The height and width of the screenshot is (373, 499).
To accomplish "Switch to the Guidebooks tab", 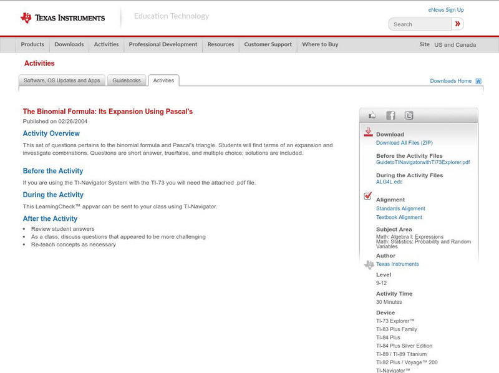I will coord(127,80).
